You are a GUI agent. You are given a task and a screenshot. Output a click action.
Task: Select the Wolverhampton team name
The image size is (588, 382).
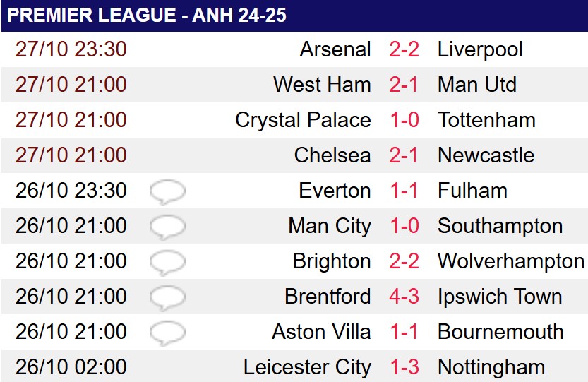[x=511, y=261]
